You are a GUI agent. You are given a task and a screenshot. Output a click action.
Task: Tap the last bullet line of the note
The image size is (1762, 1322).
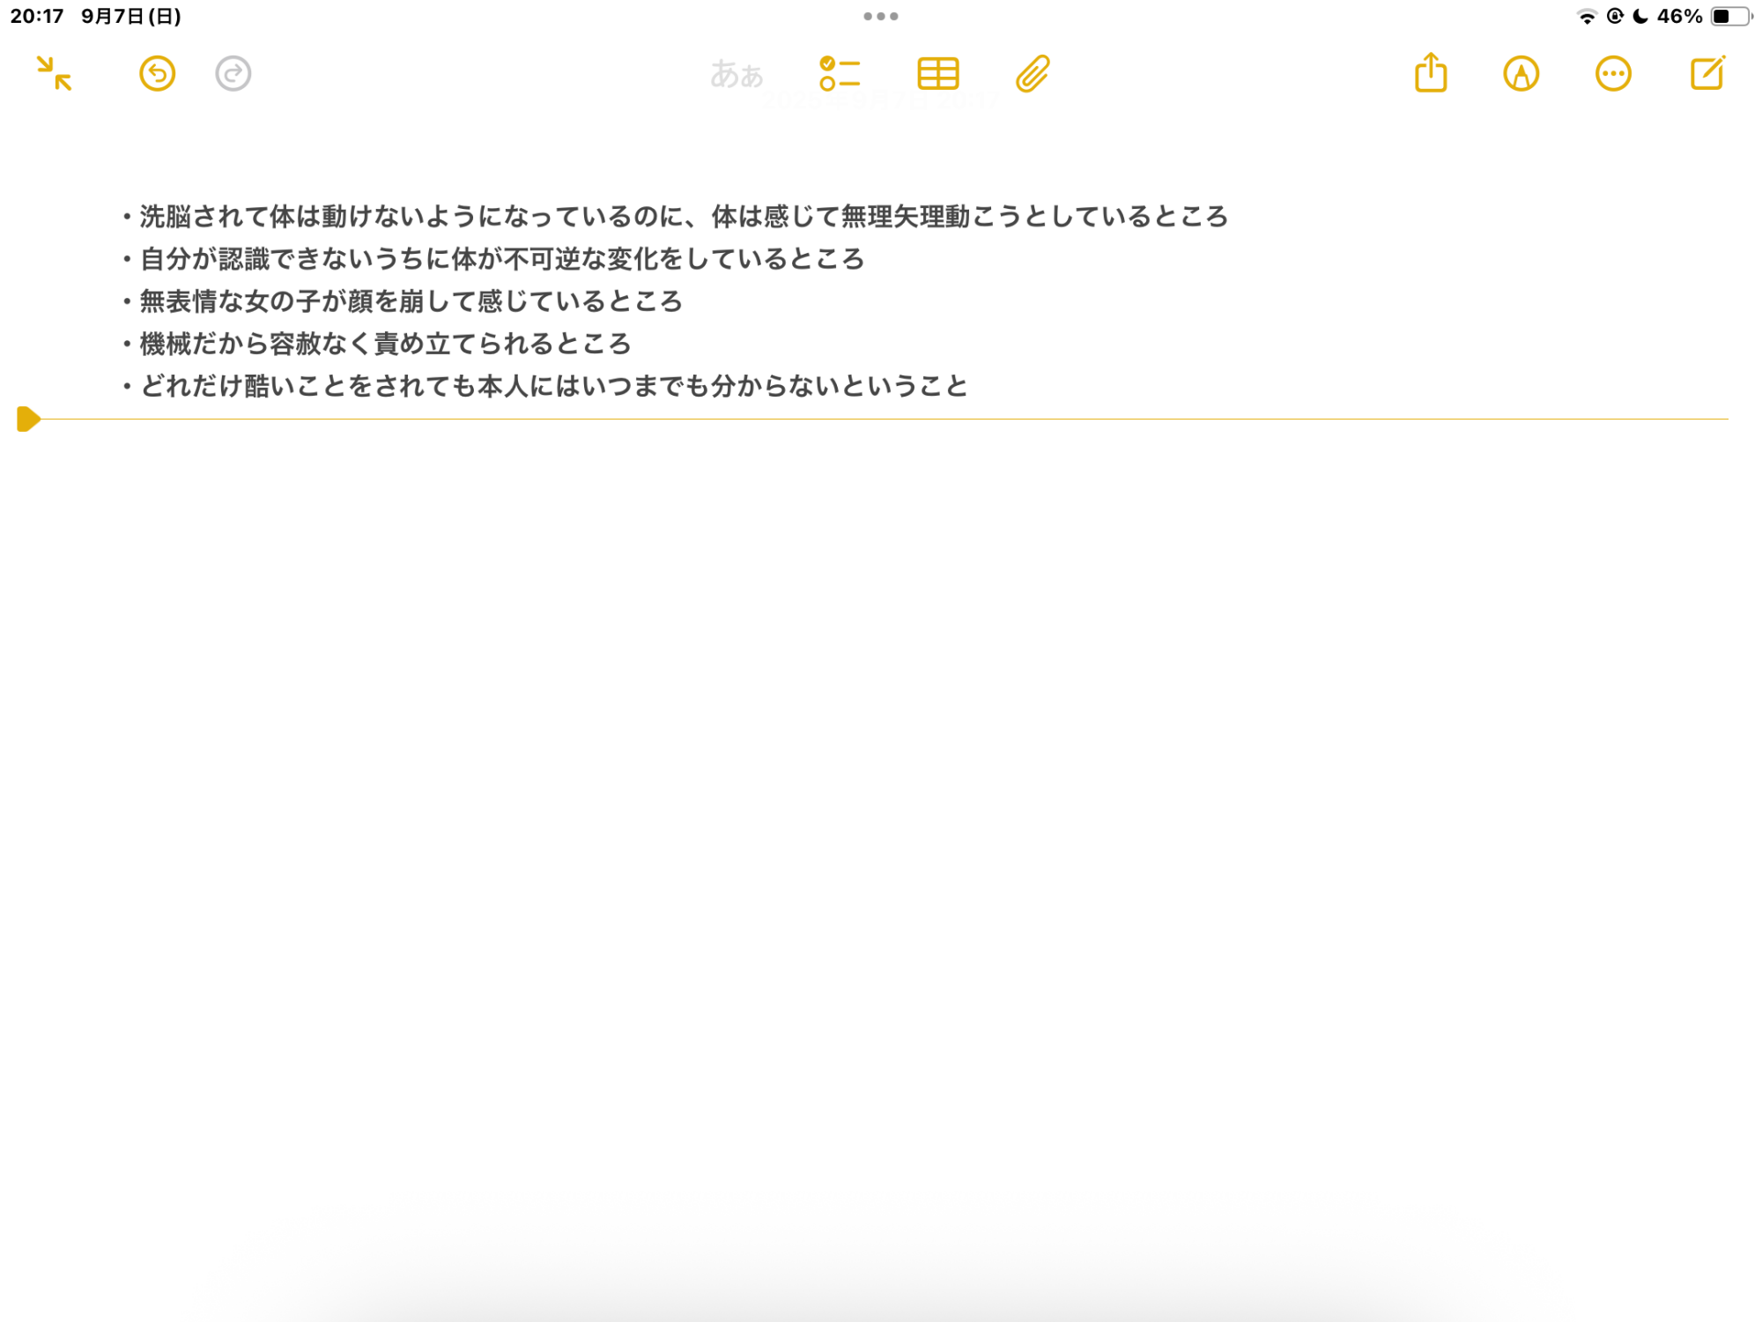555,386
